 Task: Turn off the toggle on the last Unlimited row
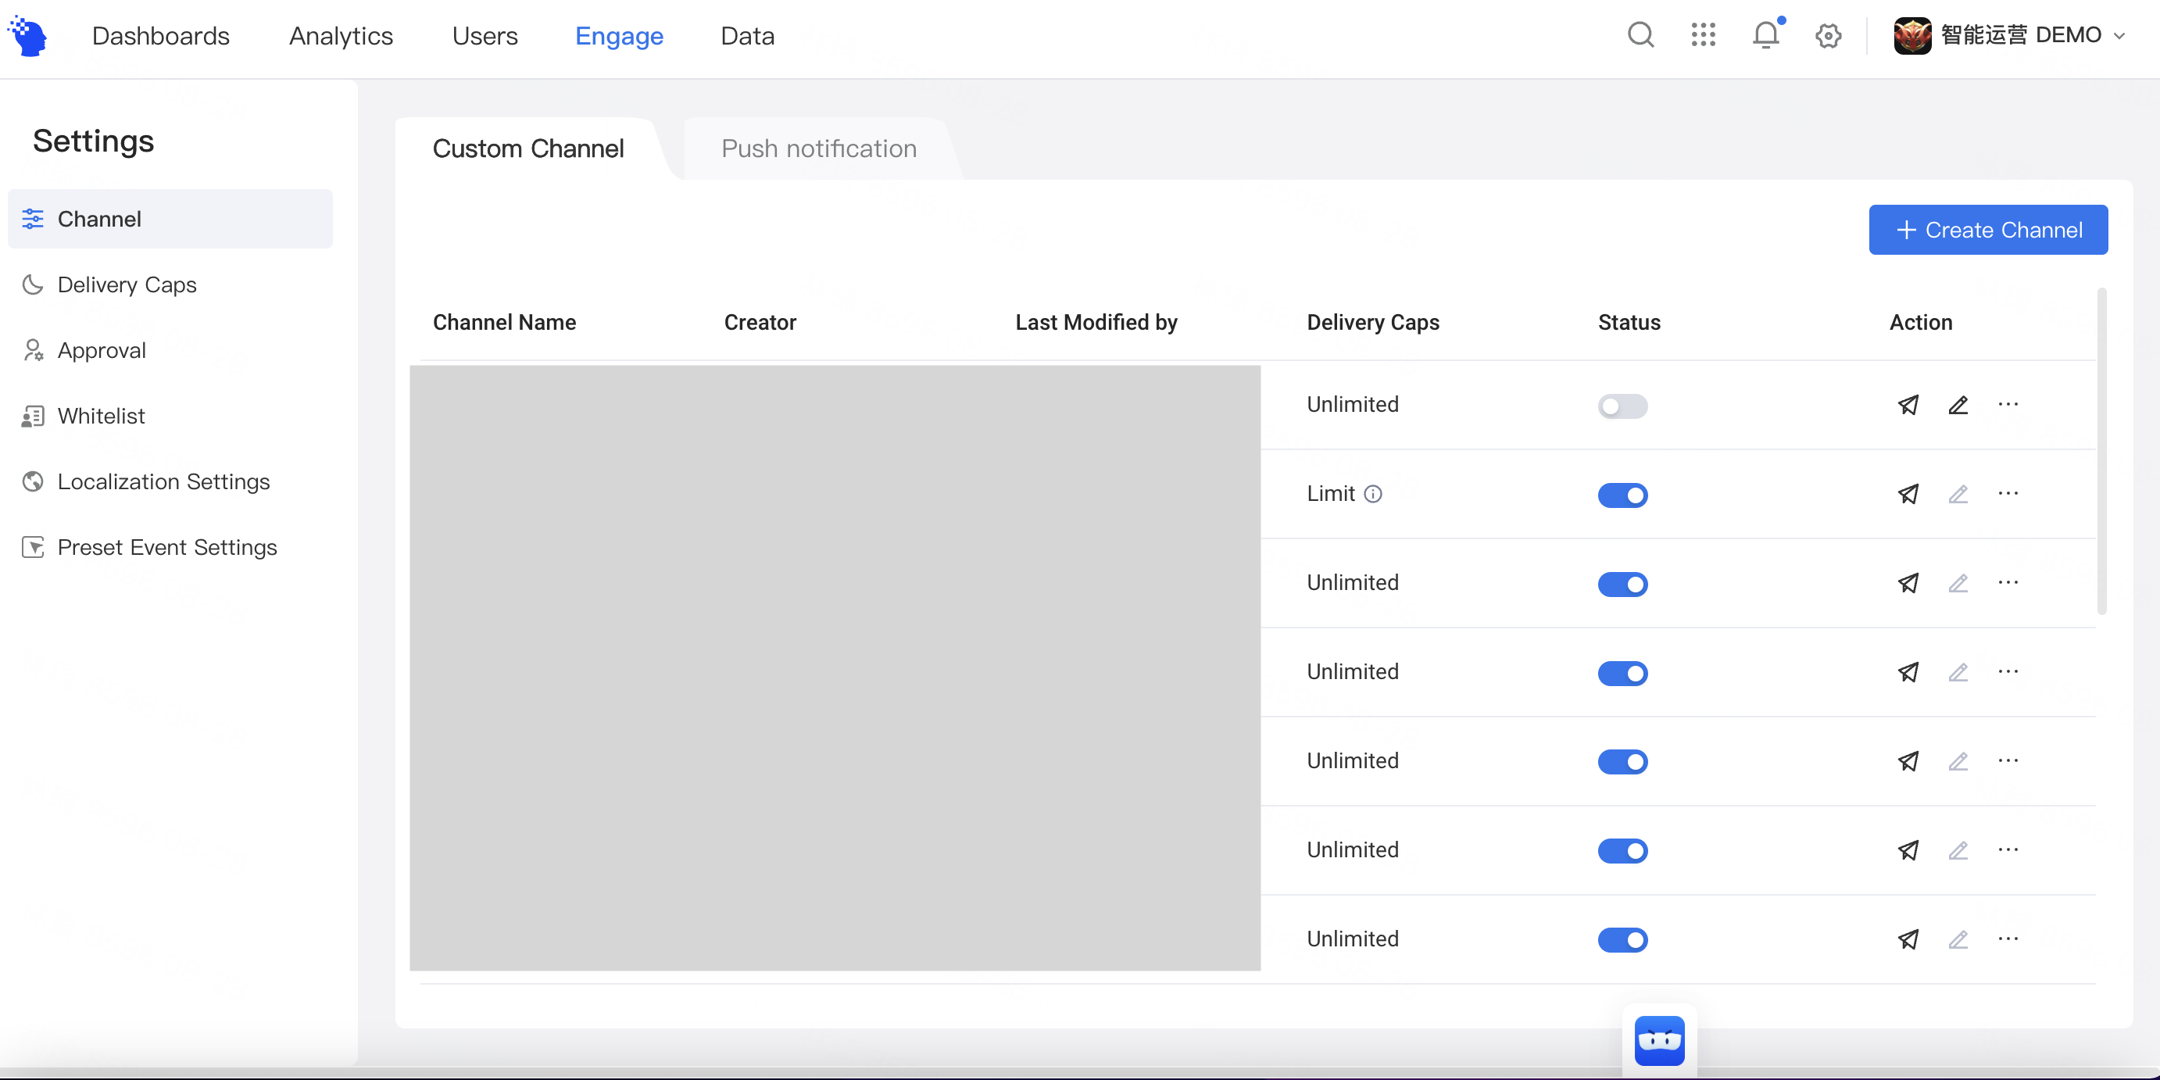[1622, 940]
